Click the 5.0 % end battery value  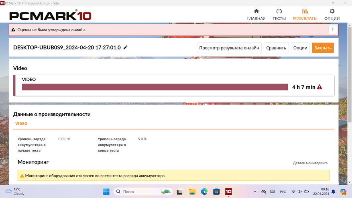[x=142, y=139]
